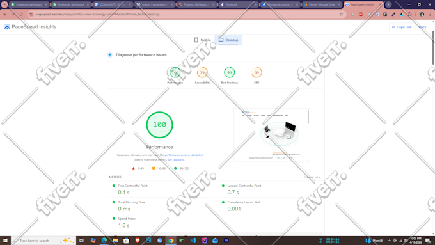
Task: Switch to the Facebook browser tab
Action: [x=237, y=4]
